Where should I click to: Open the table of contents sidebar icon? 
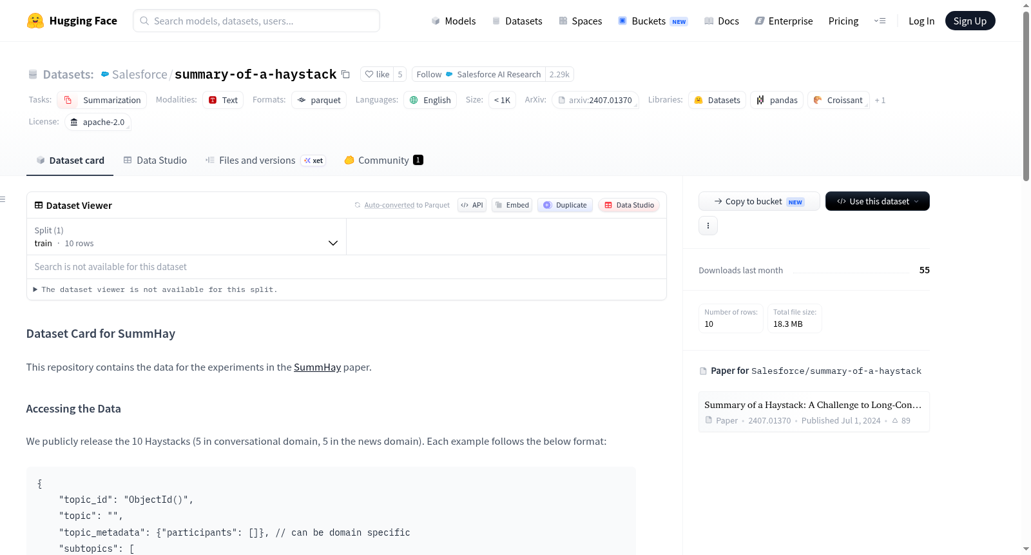pyautogui.click(x=3, y=199)
